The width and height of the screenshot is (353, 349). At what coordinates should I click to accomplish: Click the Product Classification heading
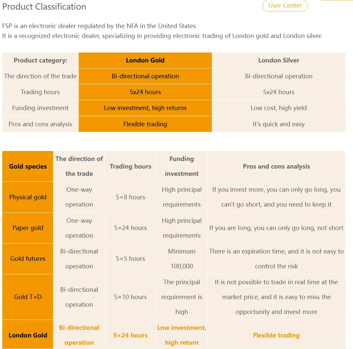point(44,7)
